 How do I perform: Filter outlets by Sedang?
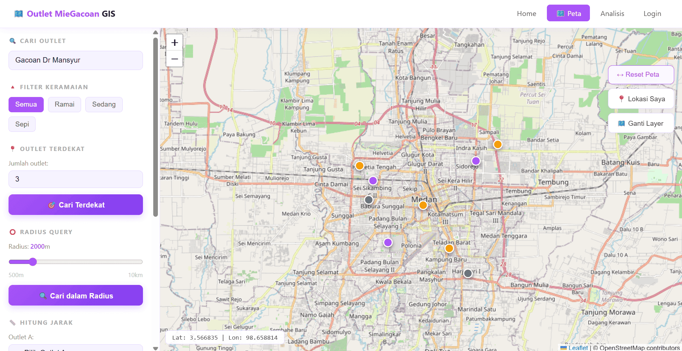click(104, 104)
